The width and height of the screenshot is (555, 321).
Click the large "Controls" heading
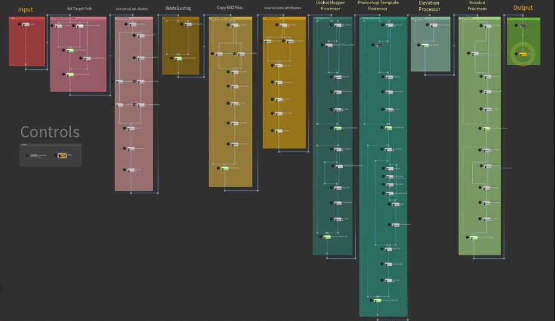pos(50,132)
